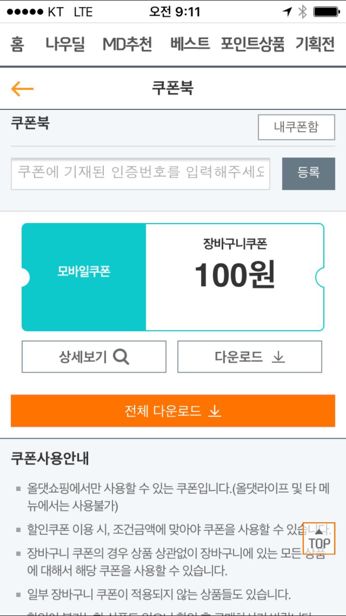
Task: Tap the download arrow next to 다운로드
Action: coord(278,356)
